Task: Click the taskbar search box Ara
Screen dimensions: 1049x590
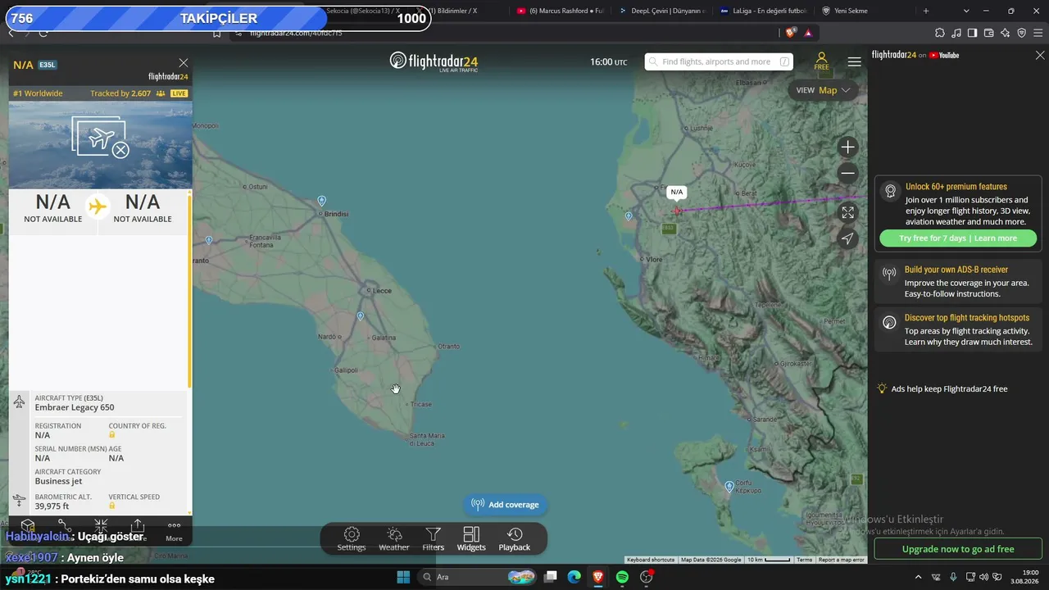Action: coord(478,577)
